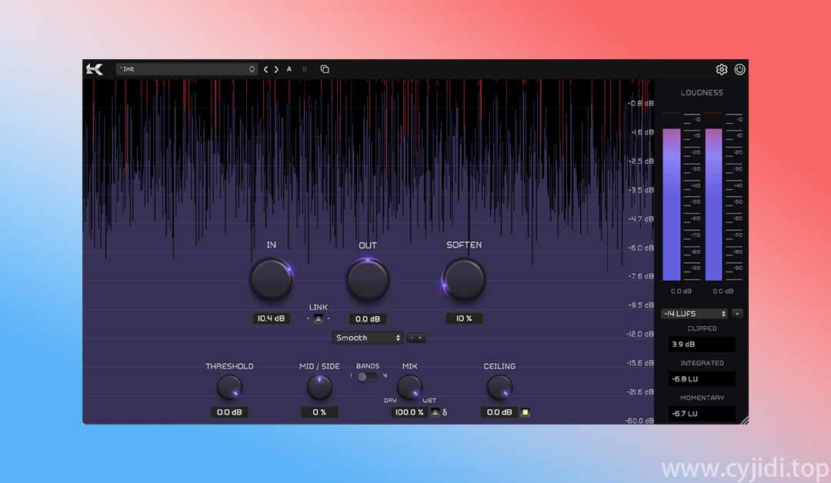Go to the next preset arrow

click(x=276, y=69)
